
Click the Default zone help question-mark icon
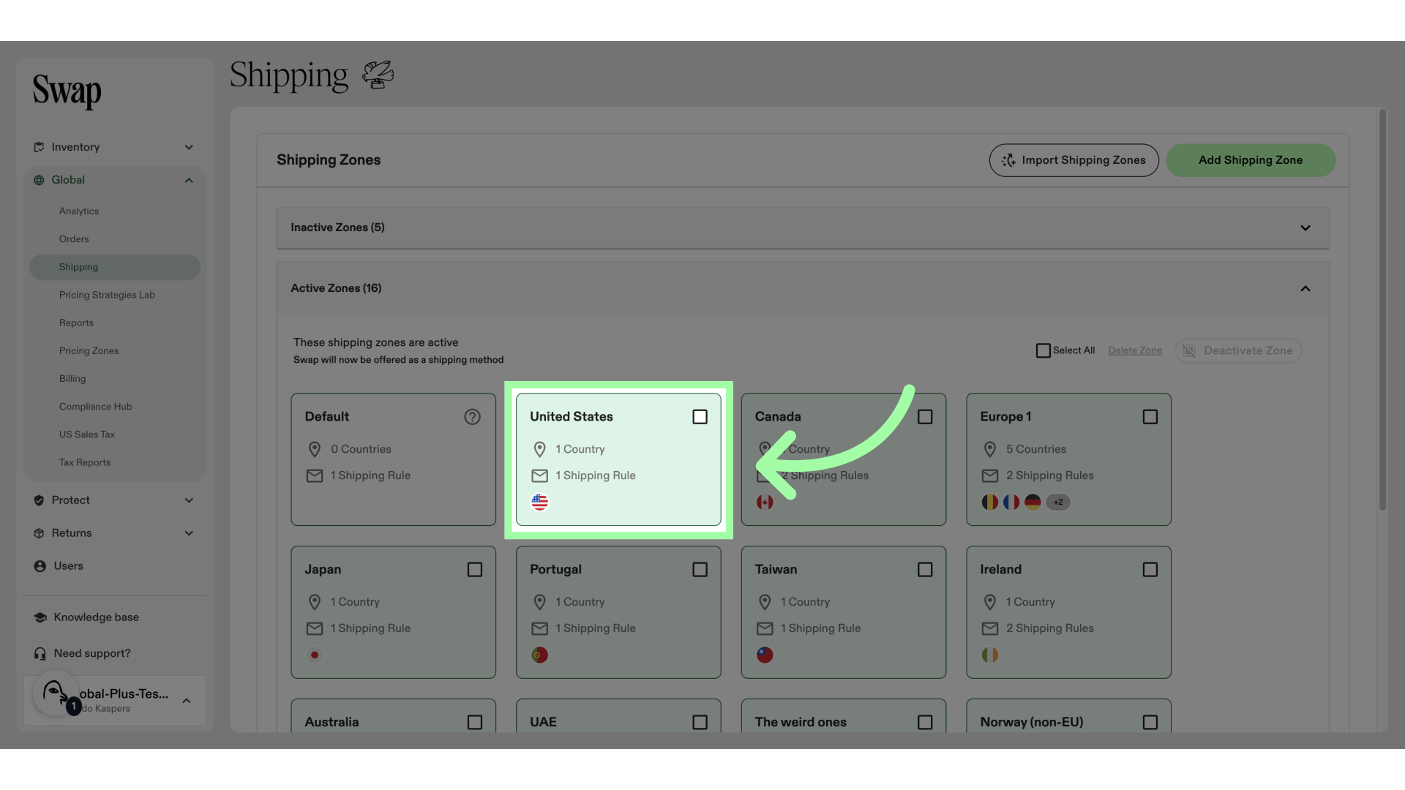click(472, 417)
